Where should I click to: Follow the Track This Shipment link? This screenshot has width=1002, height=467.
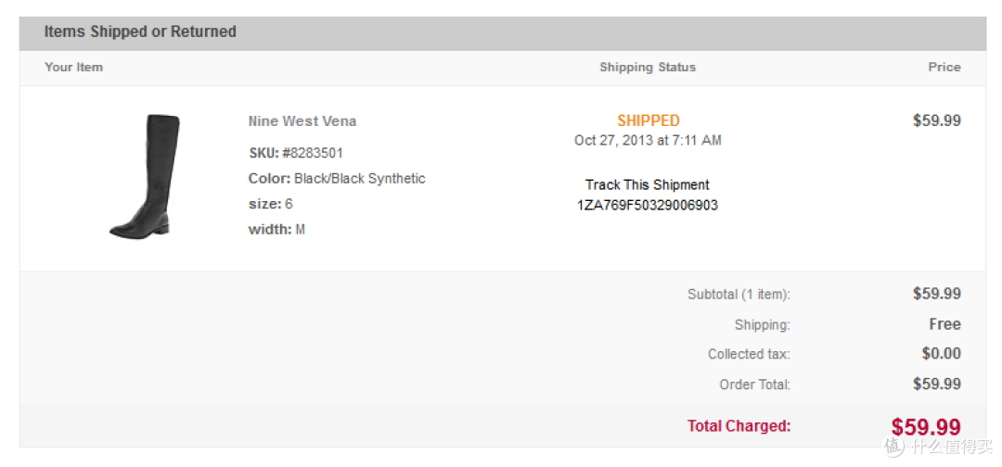click(x=648, y=185)
